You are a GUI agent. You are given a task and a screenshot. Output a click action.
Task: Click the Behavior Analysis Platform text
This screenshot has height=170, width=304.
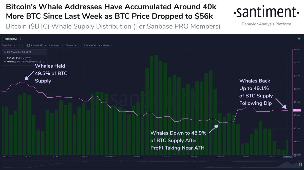266,24
